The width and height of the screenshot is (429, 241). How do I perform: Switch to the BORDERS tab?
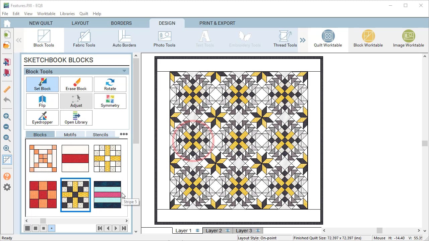coord(121,23)
